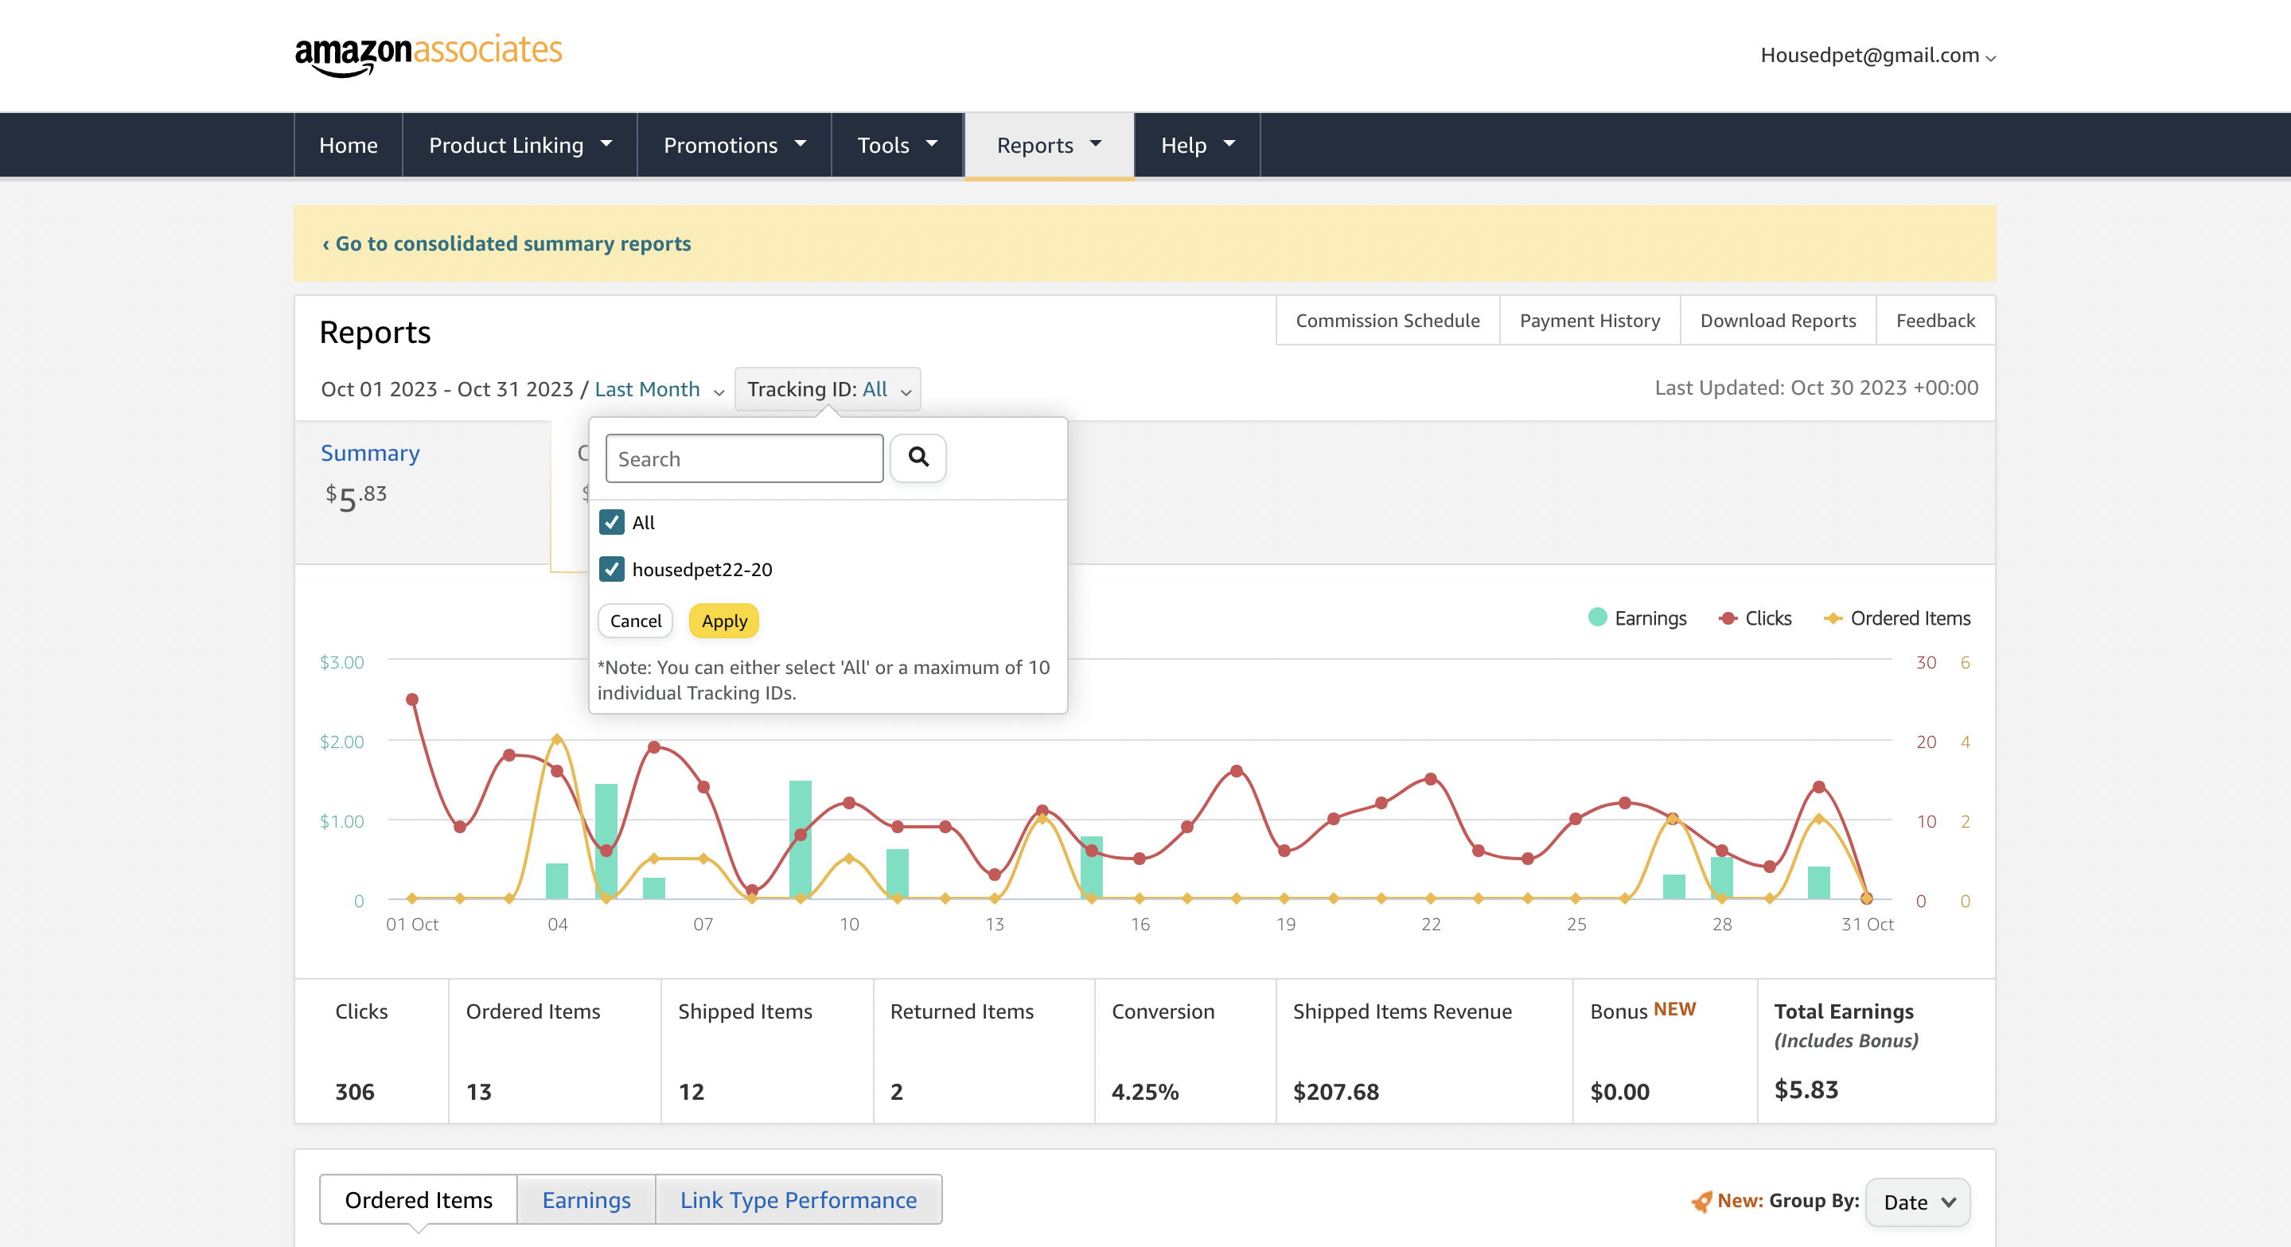Image resolution: width=2291 pixels, height=1247 pixels.
Task: Expand the Product Linking menu
Action: tap(520, 145)
